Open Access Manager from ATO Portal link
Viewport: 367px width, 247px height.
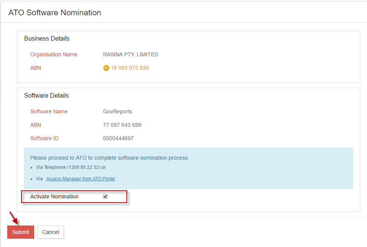(80, 179)
